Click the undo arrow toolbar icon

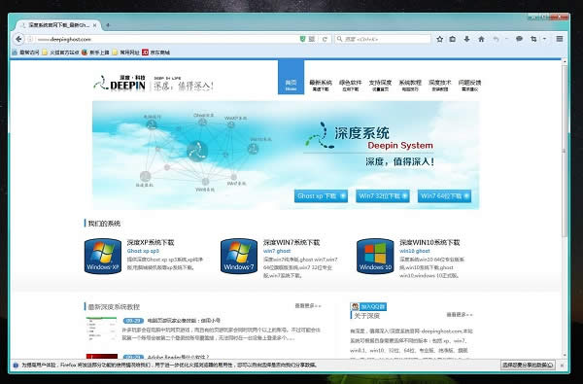click(496, 39)
